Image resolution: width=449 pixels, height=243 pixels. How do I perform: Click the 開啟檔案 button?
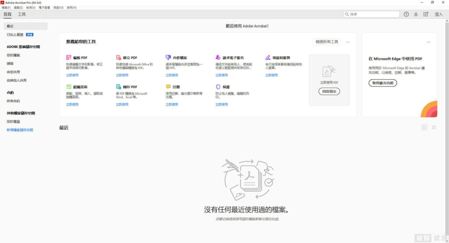point(329,92)
